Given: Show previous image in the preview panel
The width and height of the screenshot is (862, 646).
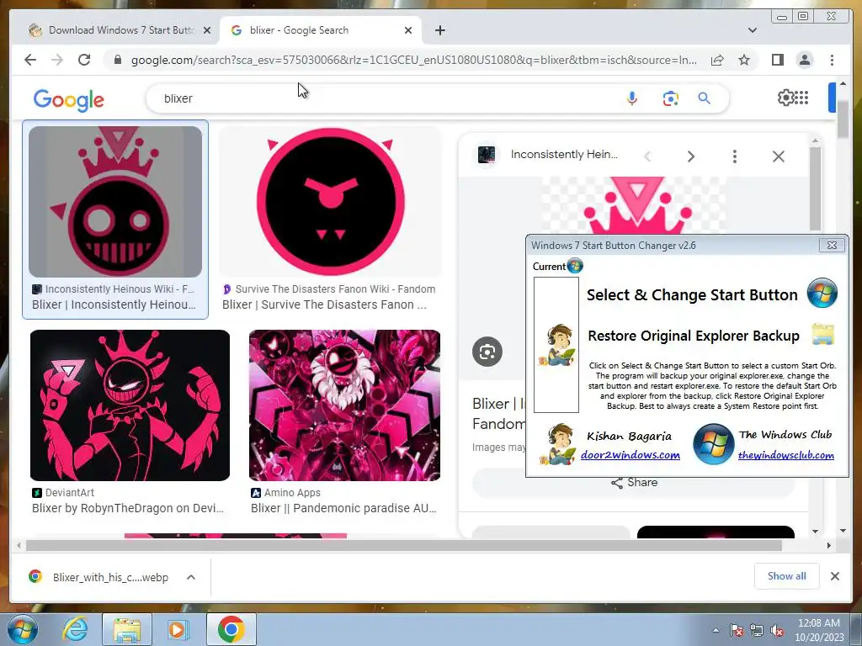Looking at the screenshot, I should 647,156.
